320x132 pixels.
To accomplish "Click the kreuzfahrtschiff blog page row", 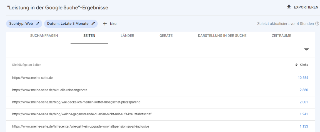I will pos(82,114).
